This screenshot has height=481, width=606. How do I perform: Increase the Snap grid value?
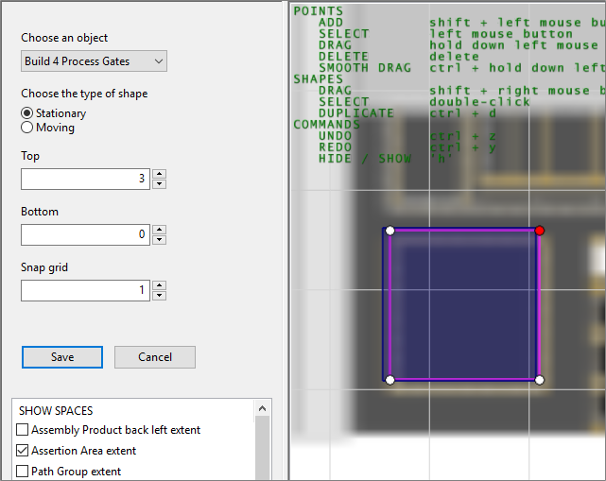click(x=159, y=284)
